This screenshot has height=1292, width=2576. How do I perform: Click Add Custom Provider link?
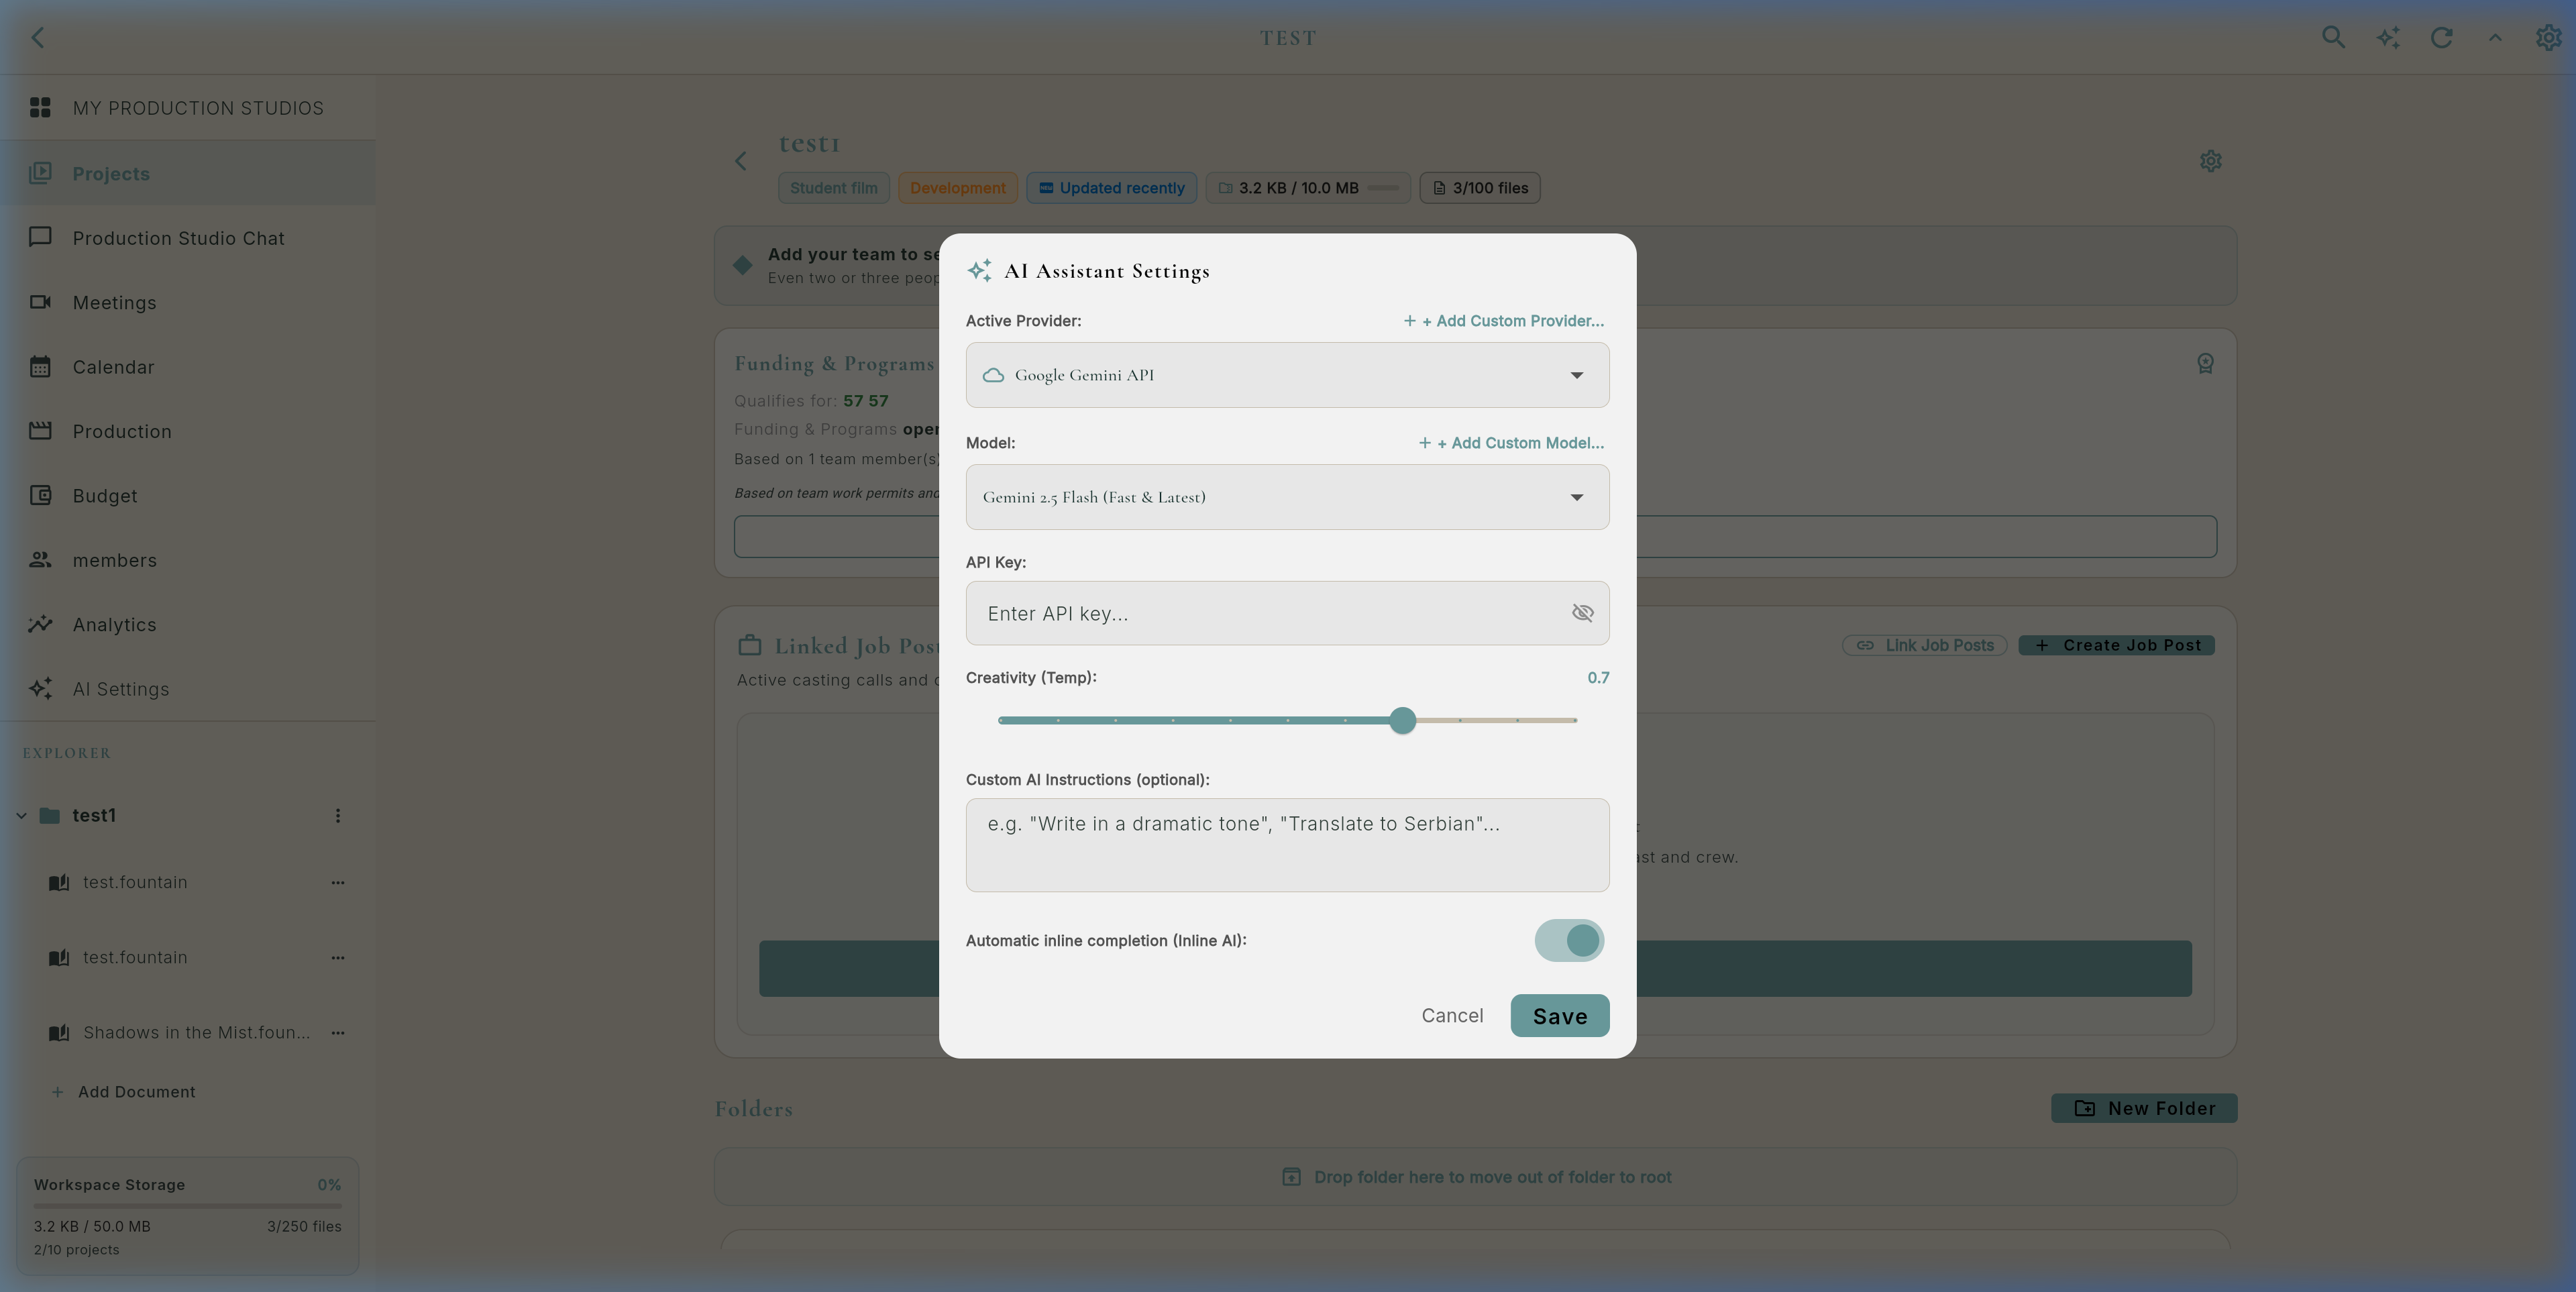(1503, 321)
